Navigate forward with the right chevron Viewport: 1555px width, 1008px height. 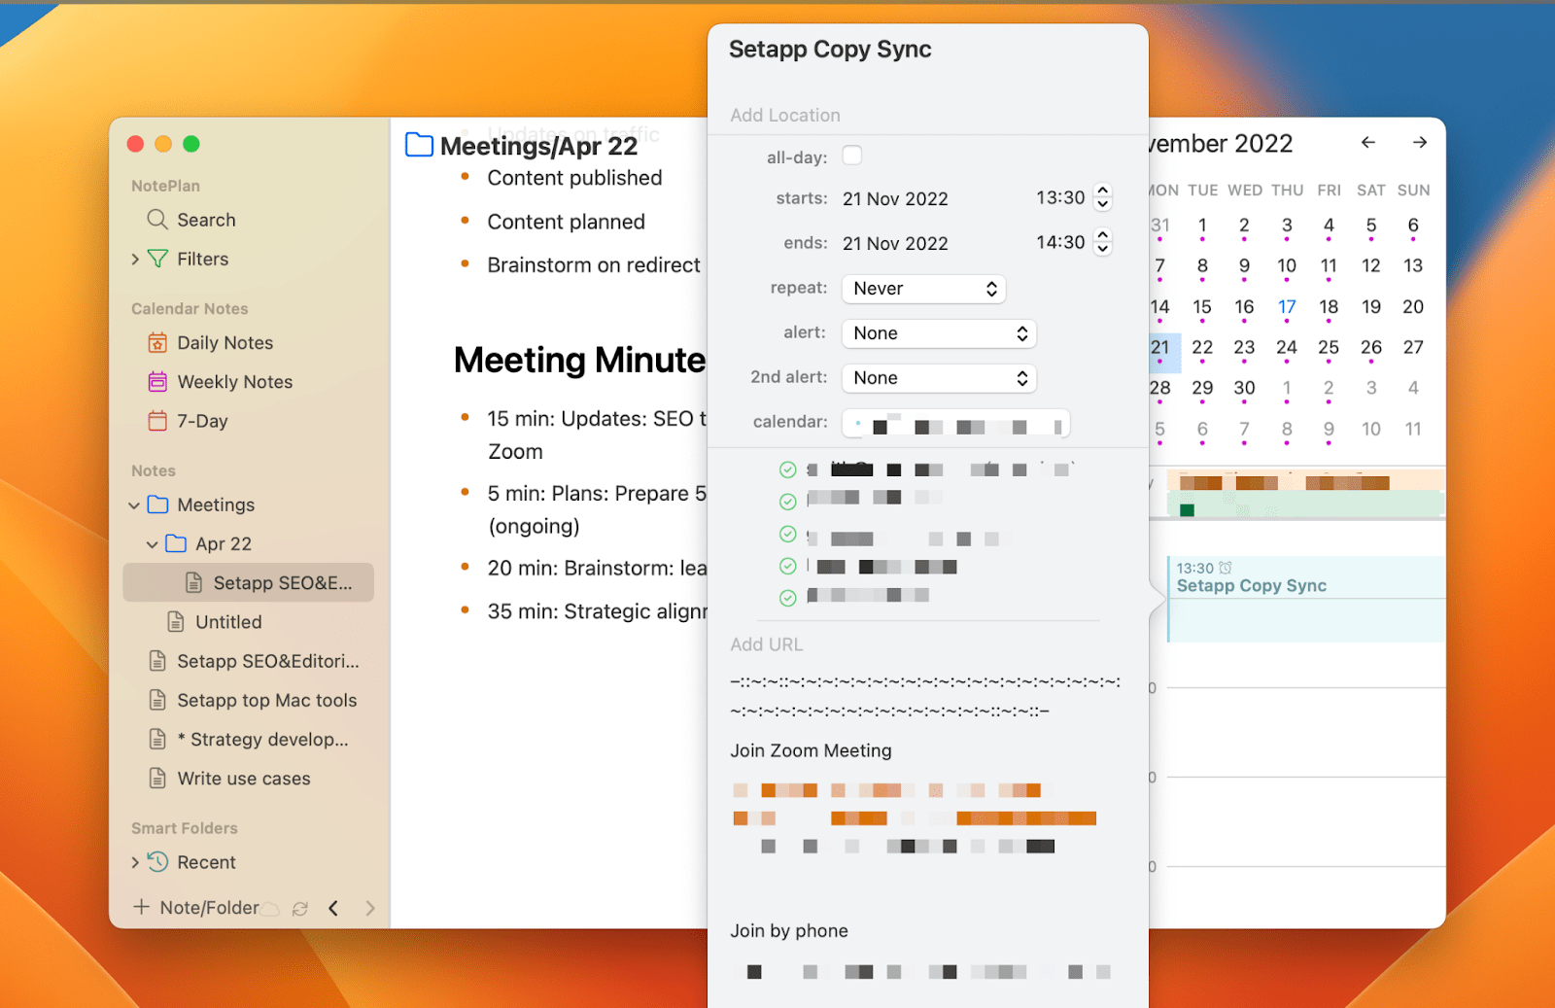coord(370,908)
